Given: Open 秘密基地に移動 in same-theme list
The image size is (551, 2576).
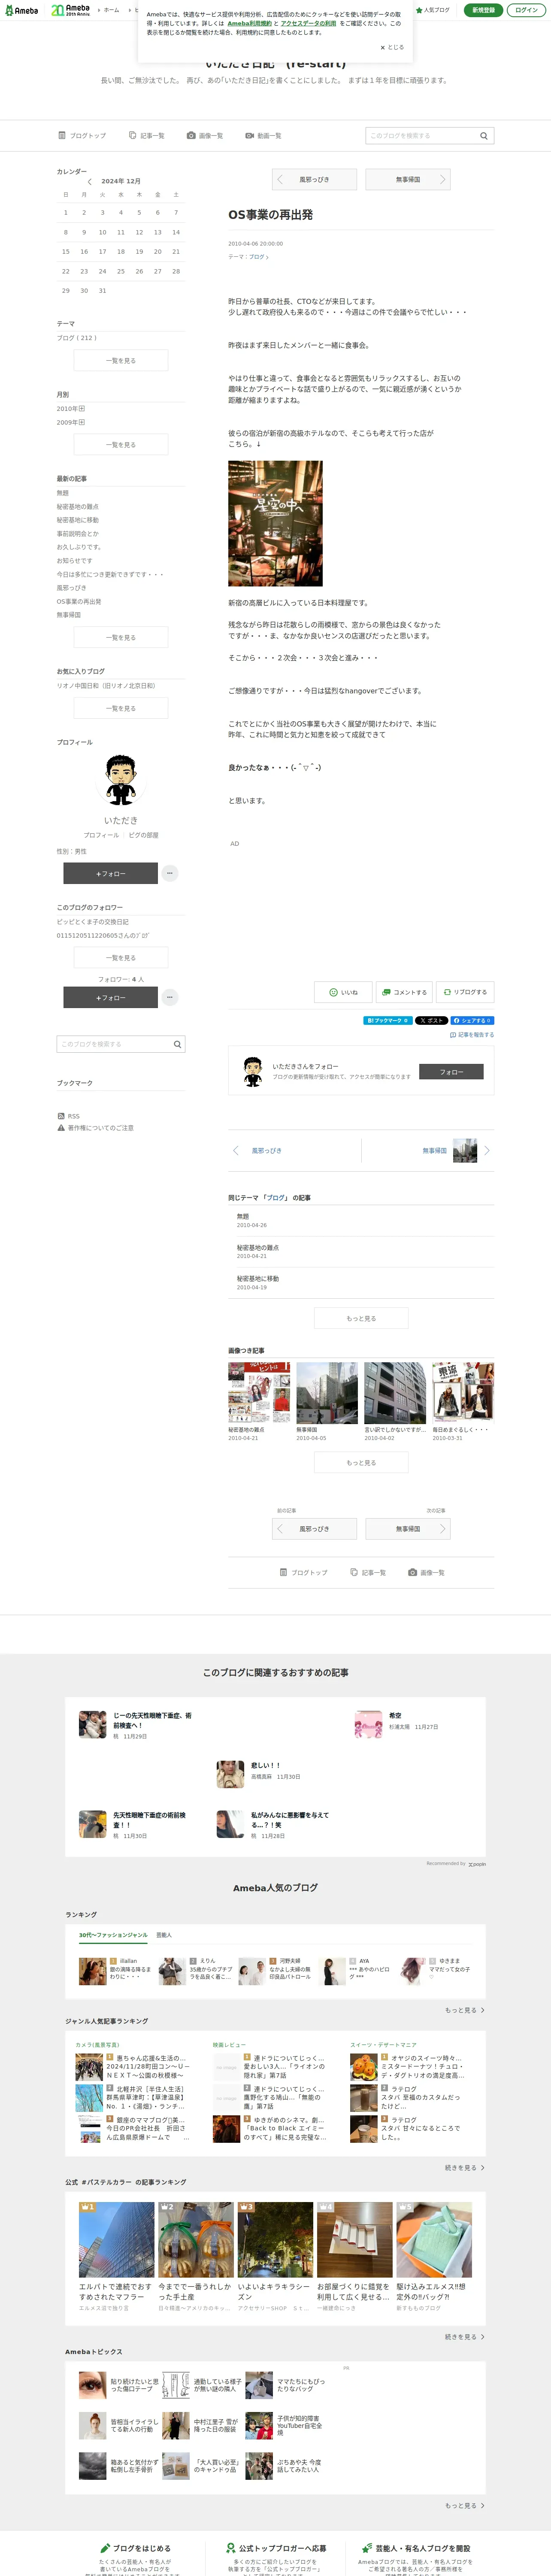Looking at the screenshot, I should [258, 1279].
